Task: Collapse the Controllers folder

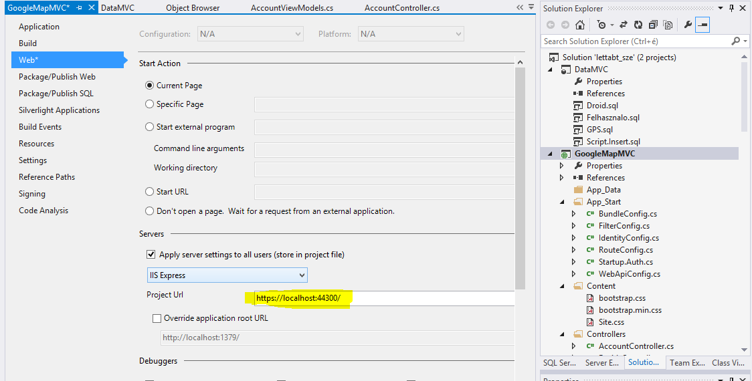Action: tap(562, 334)
